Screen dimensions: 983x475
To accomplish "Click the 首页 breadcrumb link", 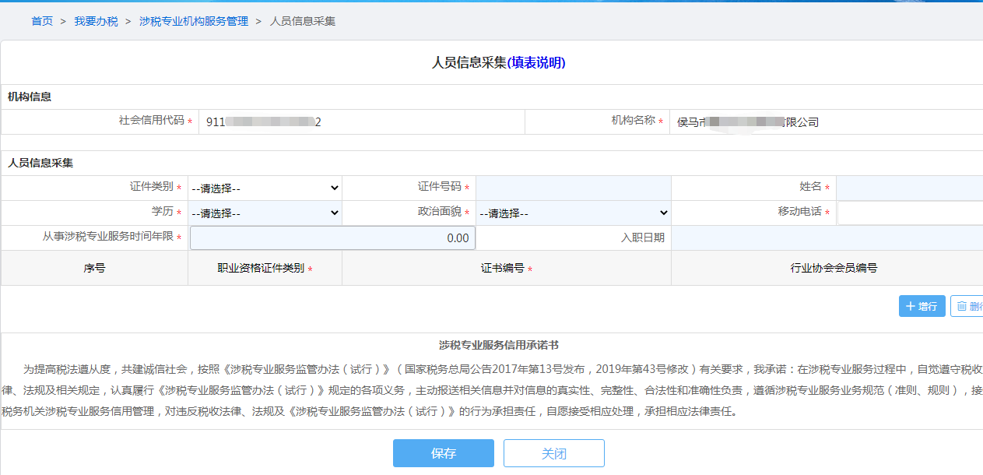I will [x=42, y=22].
